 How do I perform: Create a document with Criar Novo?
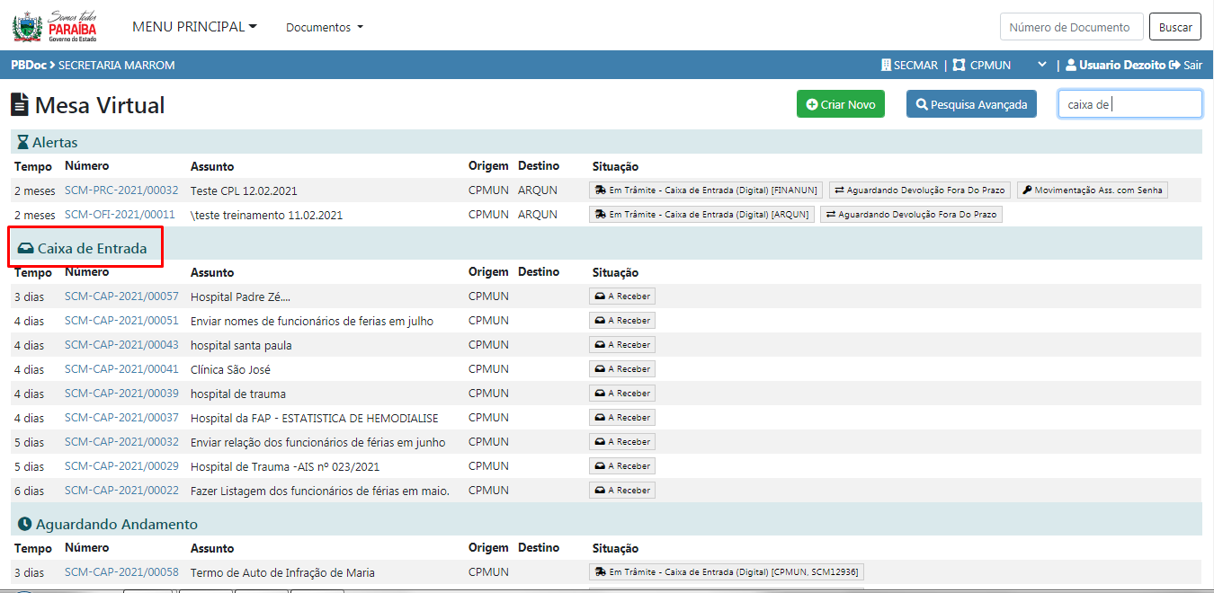click(x=841, y=104)
